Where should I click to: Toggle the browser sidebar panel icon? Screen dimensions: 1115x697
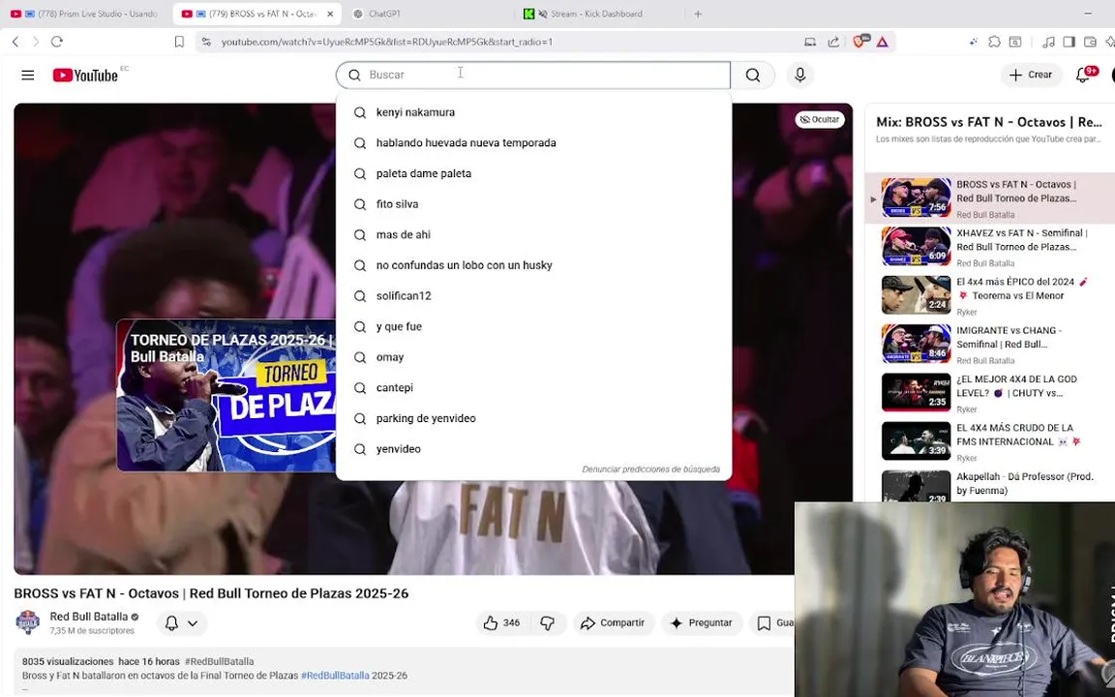[x=1069, y=42]
